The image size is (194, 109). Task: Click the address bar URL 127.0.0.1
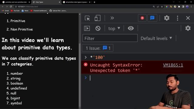[x=28, y=7]
